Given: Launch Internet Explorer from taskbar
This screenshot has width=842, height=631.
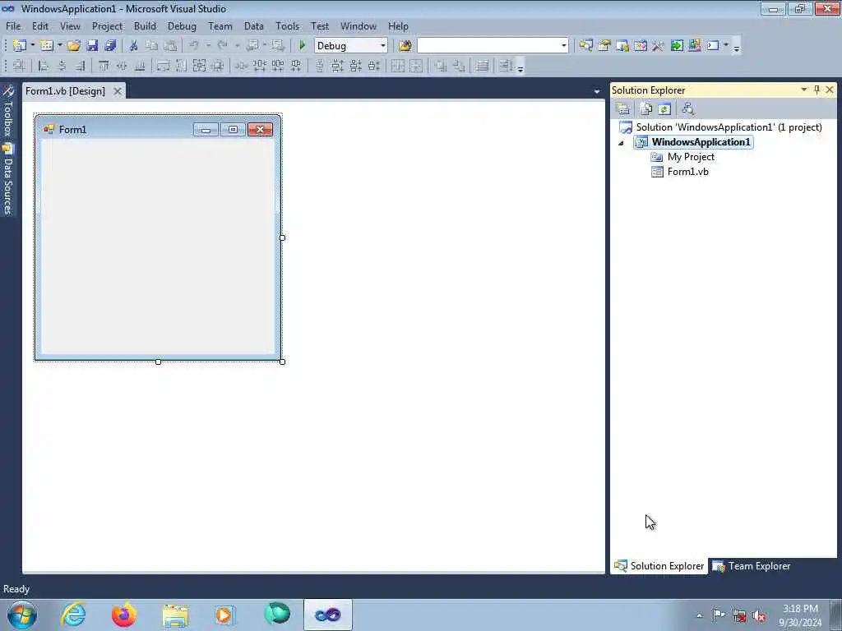Looking at the screenshot, I should click(73, 615).
